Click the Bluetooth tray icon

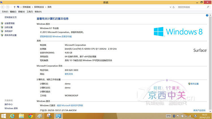[x=174, y=116]
